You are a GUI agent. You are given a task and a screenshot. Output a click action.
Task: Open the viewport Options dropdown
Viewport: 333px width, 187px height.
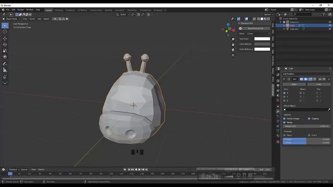[268, 15]
